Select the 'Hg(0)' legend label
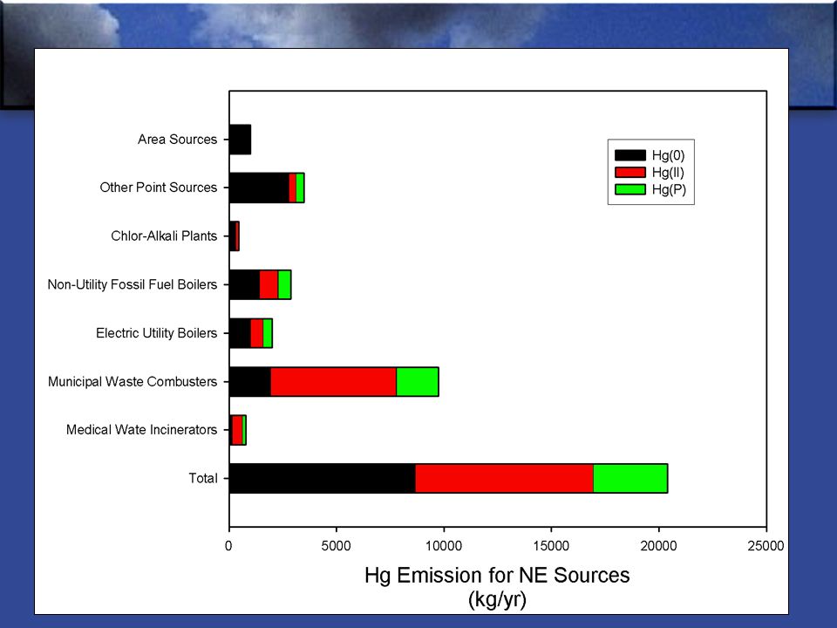Viewport: 837px width, 628px height. click(x=669, y=155)
